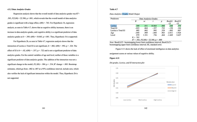Click the "Note:" line beneath Table 4.7

[141, 44]
